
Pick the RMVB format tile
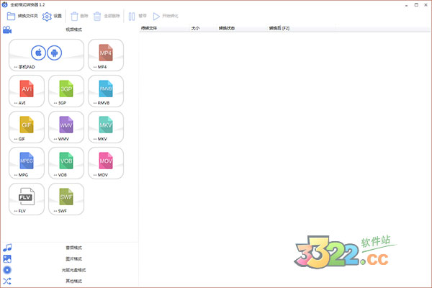coord(106,91)
